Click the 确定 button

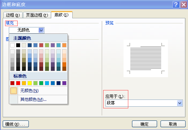coord(145,124)
